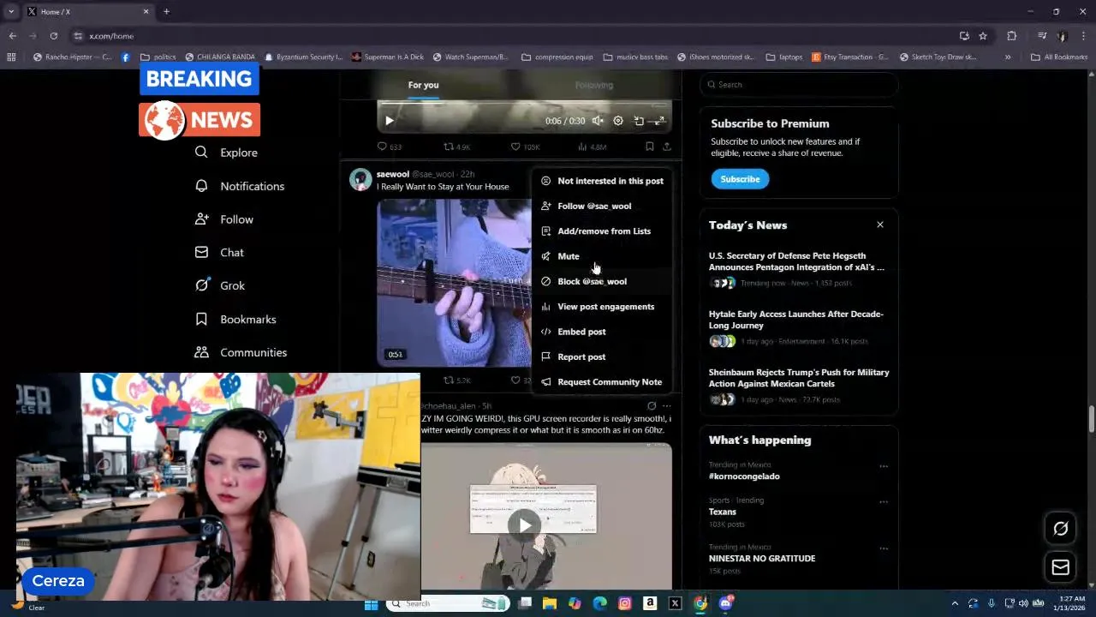Reload the x.com page

tap(53, 36)
